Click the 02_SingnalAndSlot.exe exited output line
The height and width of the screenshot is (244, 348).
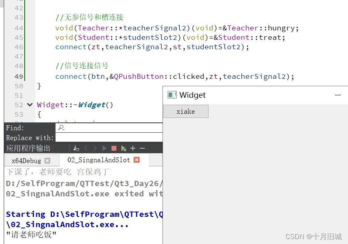84,194
